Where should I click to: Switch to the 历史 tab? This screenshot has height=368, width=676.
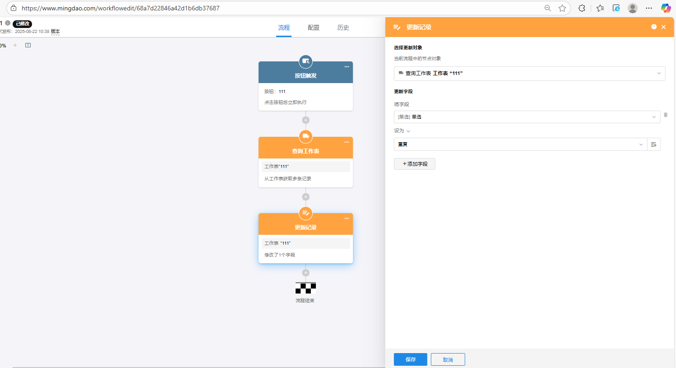click(343, 28)
